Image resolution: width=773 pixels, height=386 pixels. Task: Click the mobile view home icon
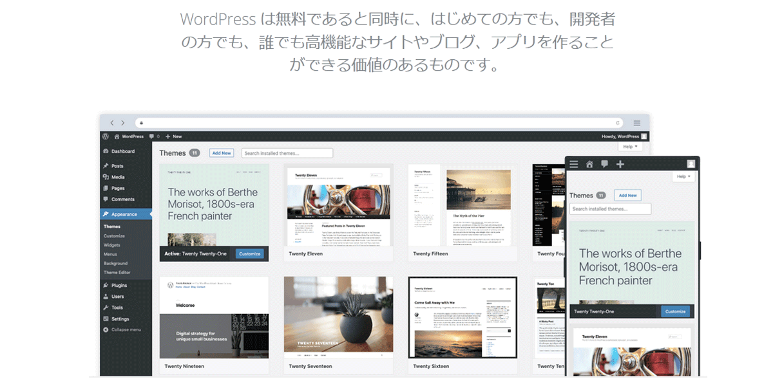(x=589, y=164)
